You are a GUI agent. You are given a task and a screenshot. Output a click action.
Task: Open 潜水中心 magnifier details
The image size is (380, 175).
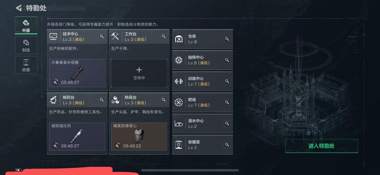(227, 123)
